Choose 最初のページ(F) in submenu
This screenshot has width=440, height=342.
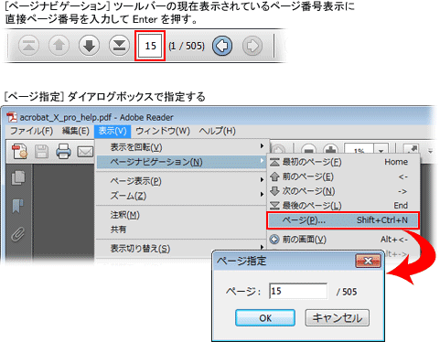click(x=343, y=162)
